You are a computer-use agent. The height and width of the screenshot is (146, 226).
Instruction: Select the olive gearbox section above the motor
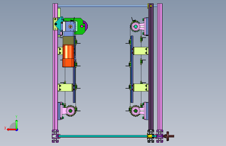click(68, 41)
